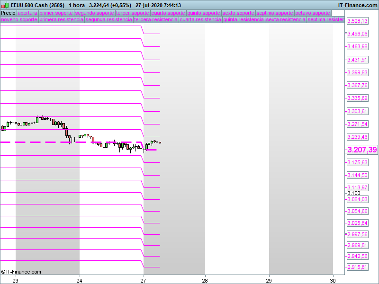
Task: Click the 3.100 axis scale value
Action: coord(354,193)
